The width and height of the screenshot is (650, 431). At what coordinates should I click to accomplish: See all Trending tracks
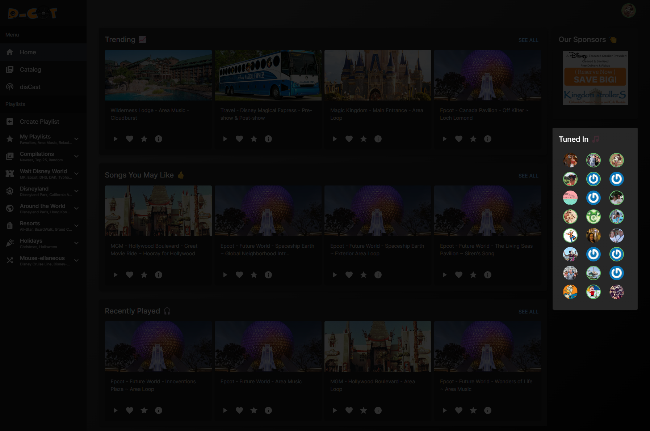(x=528, y=40)
